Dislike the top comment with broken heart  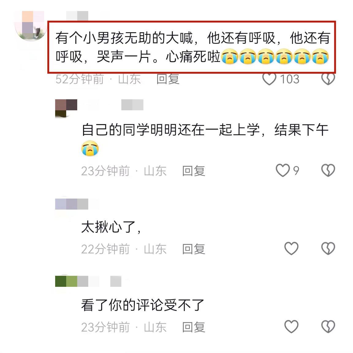tap(328, 79)
